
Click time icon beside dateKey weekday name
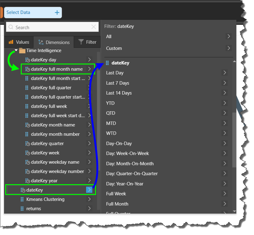point(27,162)
